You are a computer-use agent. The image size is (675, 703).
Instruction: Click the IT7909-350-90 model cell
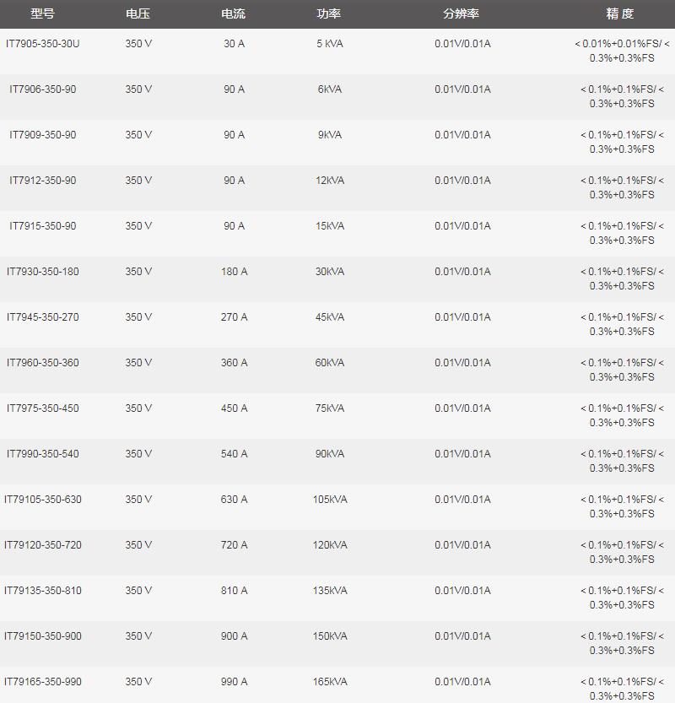tap(43, 135)
